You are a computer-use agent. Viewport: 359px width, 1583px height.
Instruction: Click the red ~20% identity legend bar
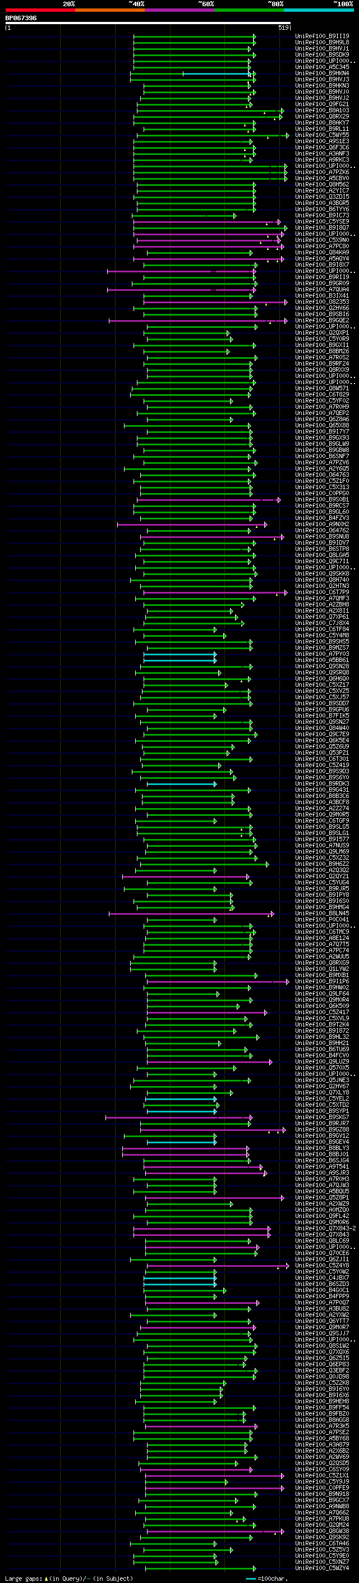(40, 10)
